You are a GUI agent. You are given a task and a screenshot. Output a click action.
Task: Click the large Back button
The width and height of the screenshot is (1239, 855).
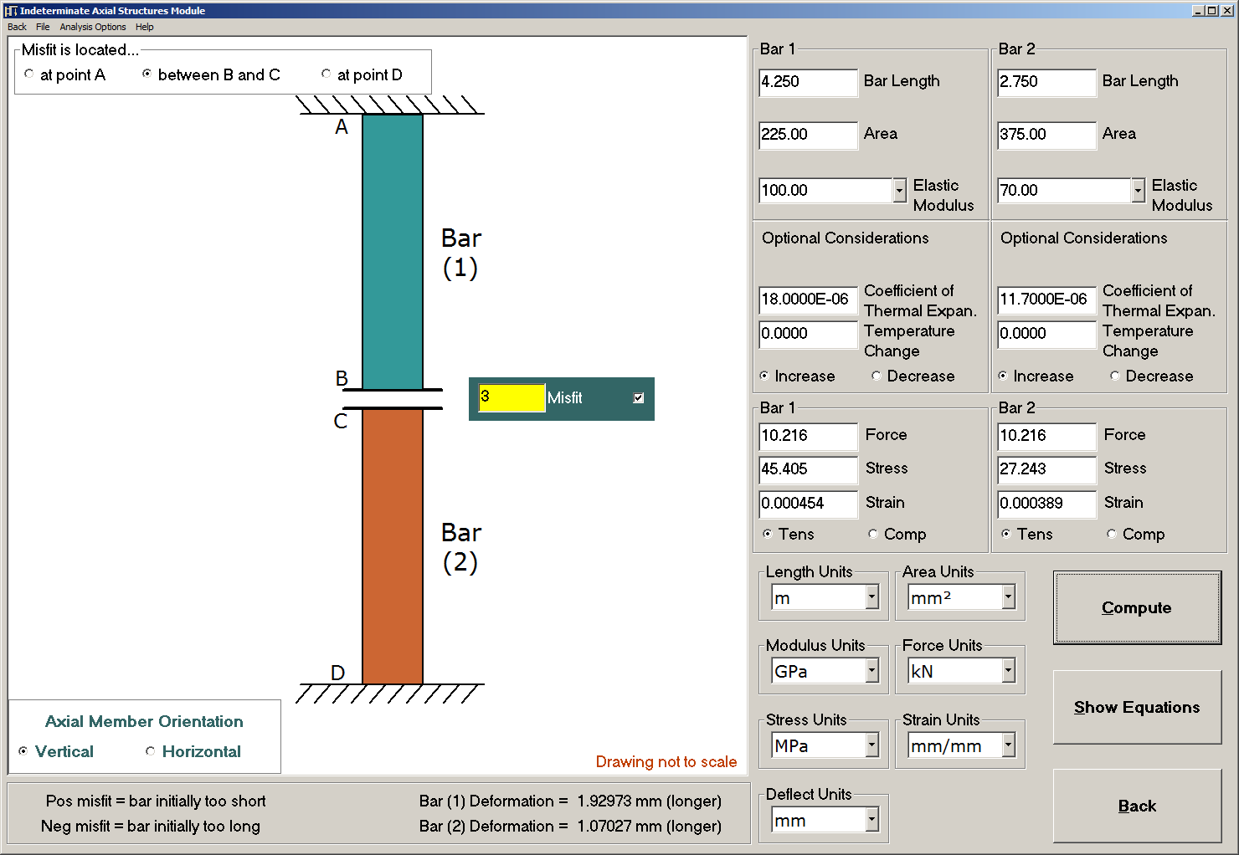[x=1136, y=806]
